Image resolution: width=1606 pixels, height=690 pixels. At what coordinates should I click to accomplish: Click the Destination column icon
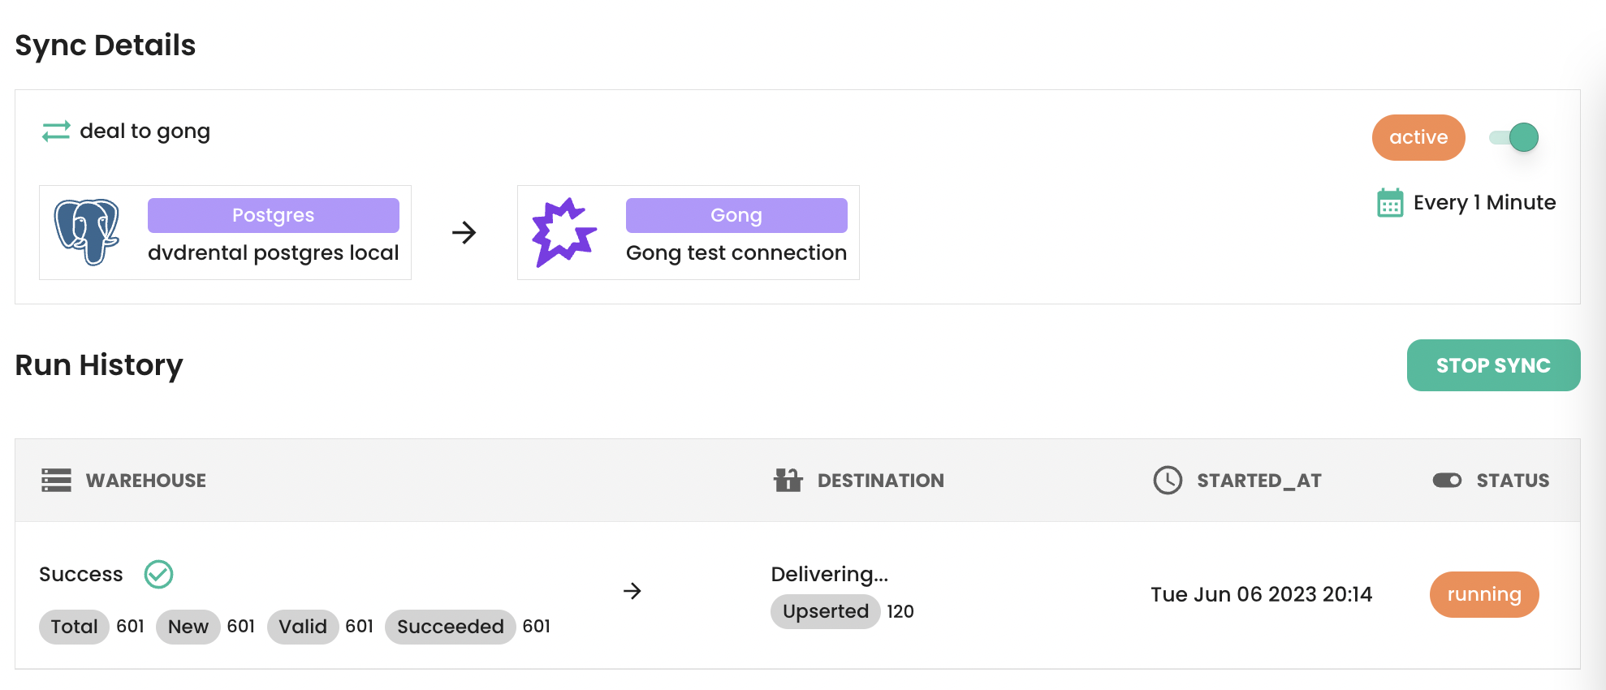788,481
